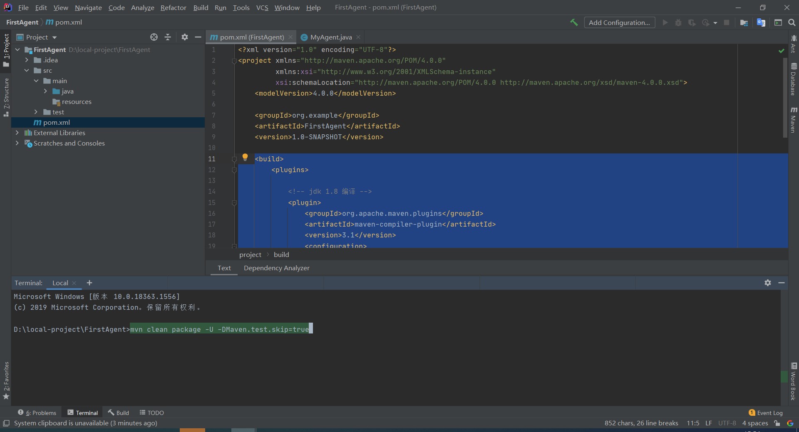Switch to MyAgent.java tab
Screen dimensions: 799x432
tap(331, 37)
